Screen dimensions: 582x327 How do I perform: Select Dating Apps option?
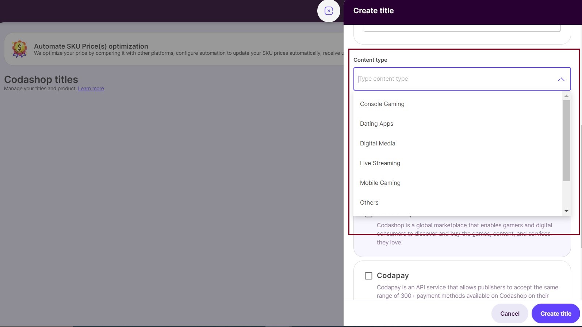click(457, 124)
